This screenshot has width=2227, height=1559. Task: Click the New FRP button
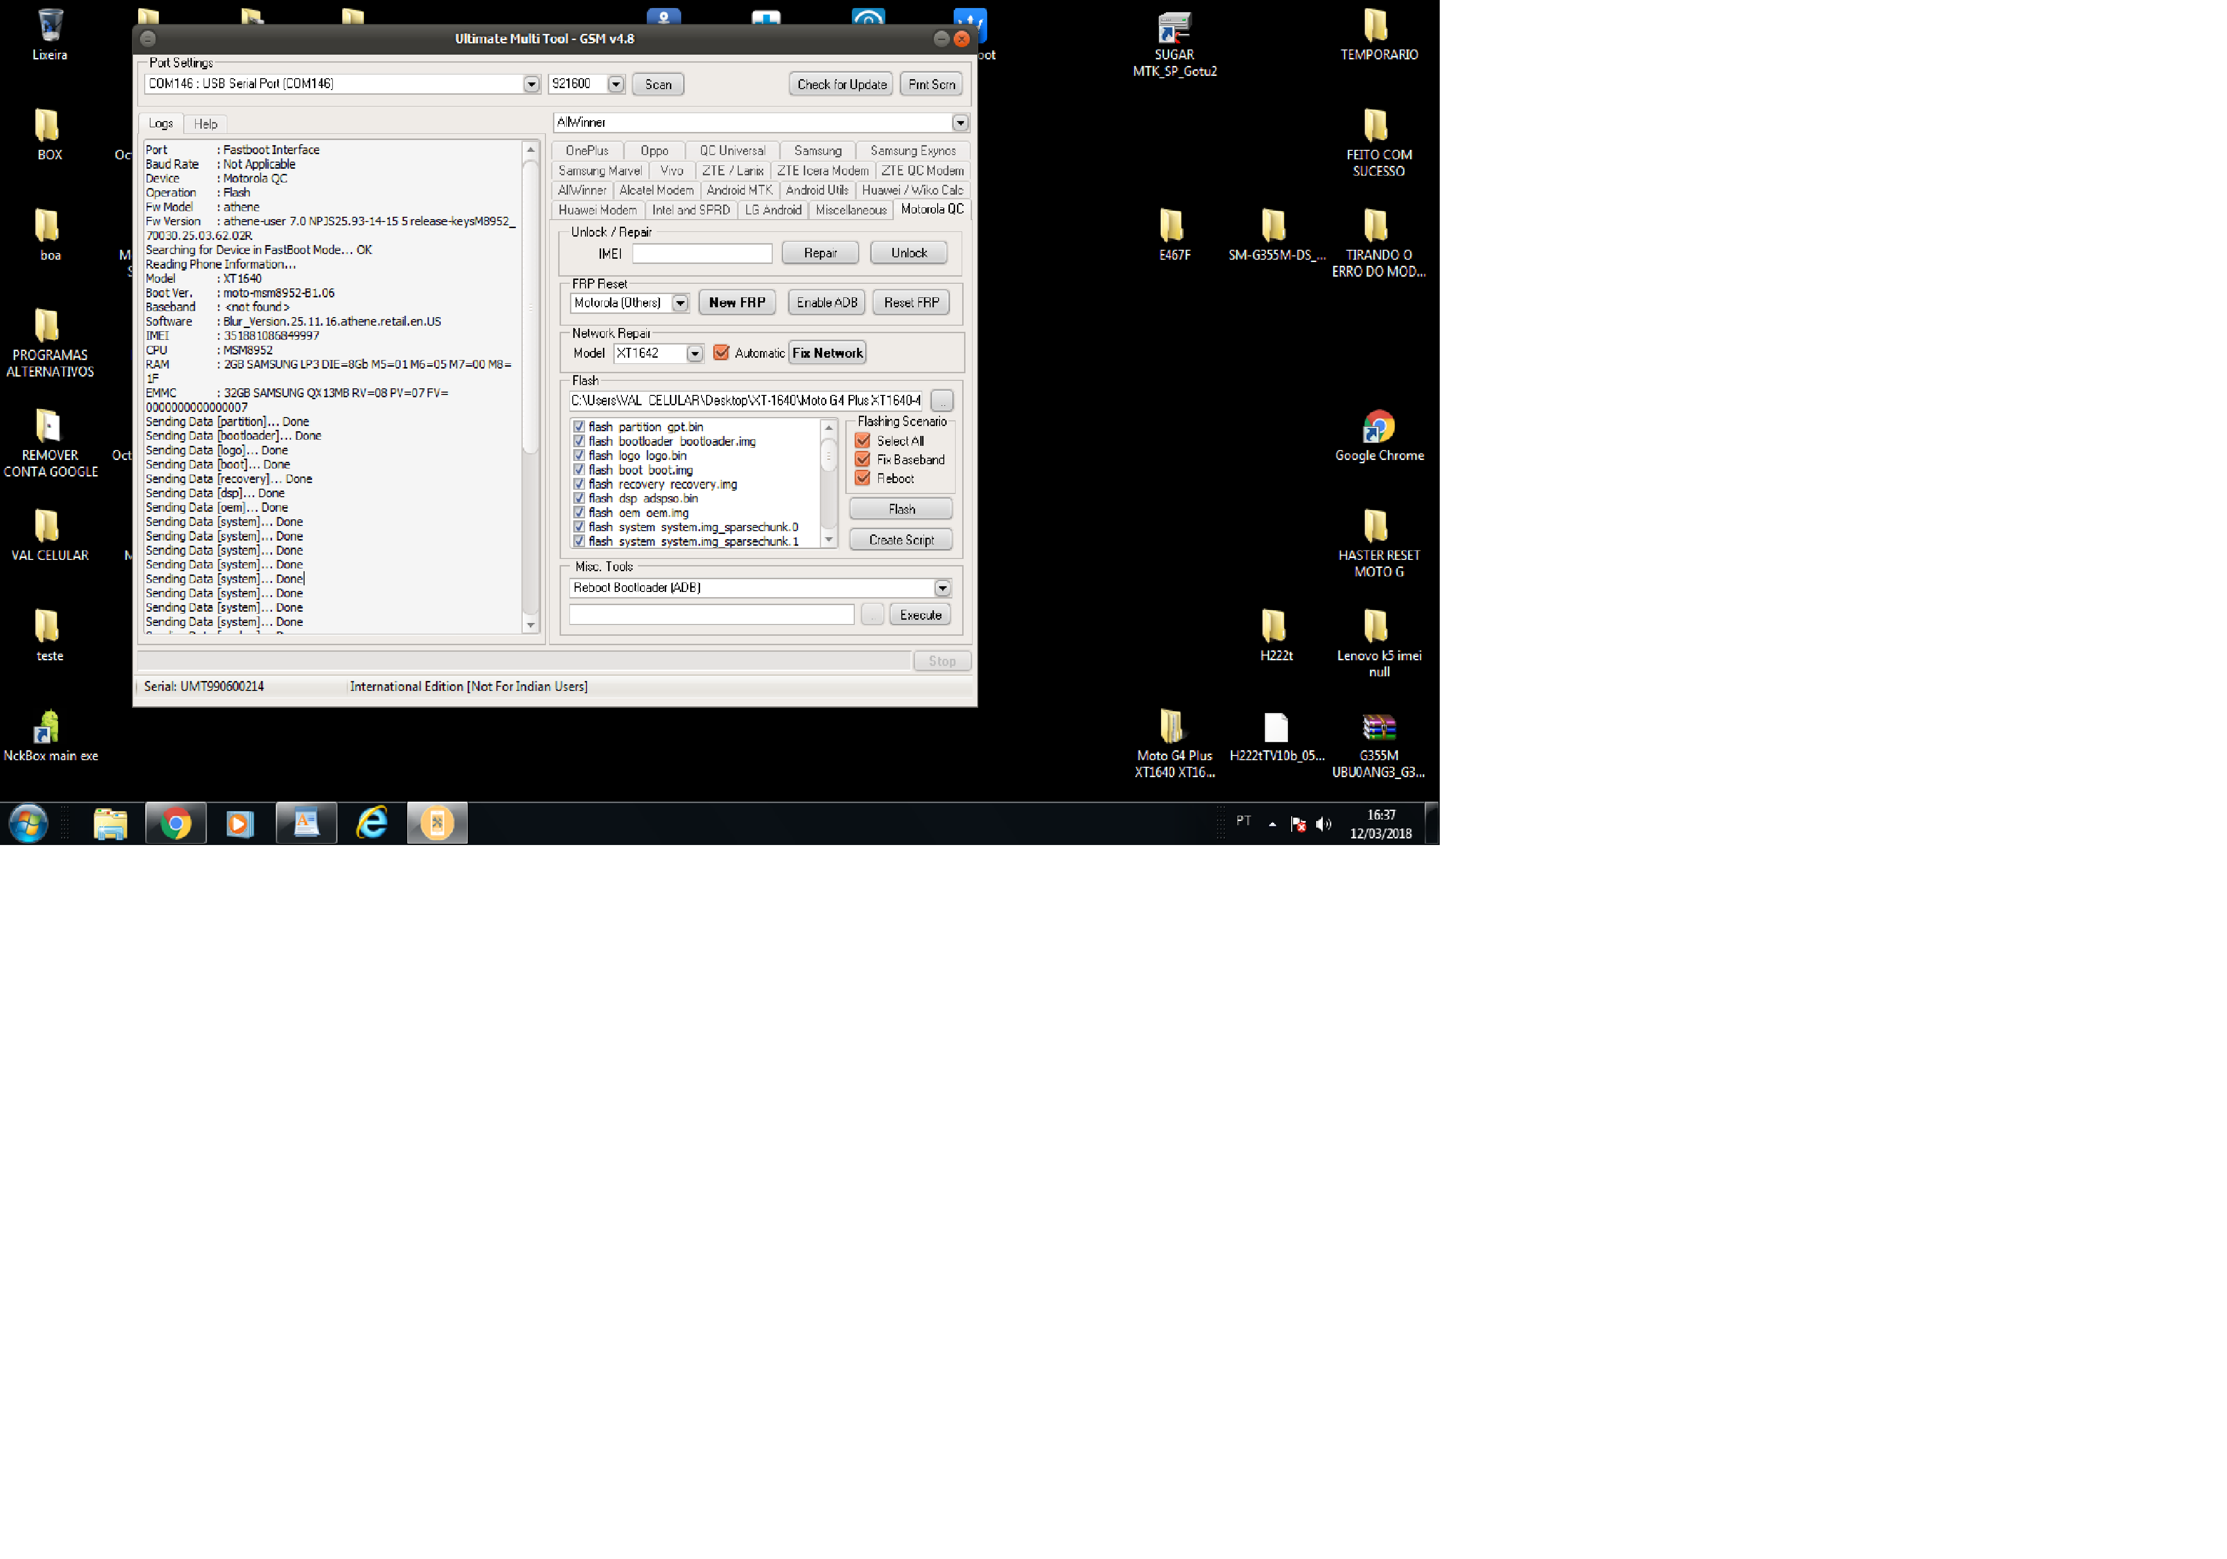tap(737, 303)
